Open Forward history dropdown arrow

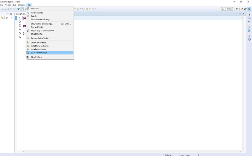pos(96,9)
